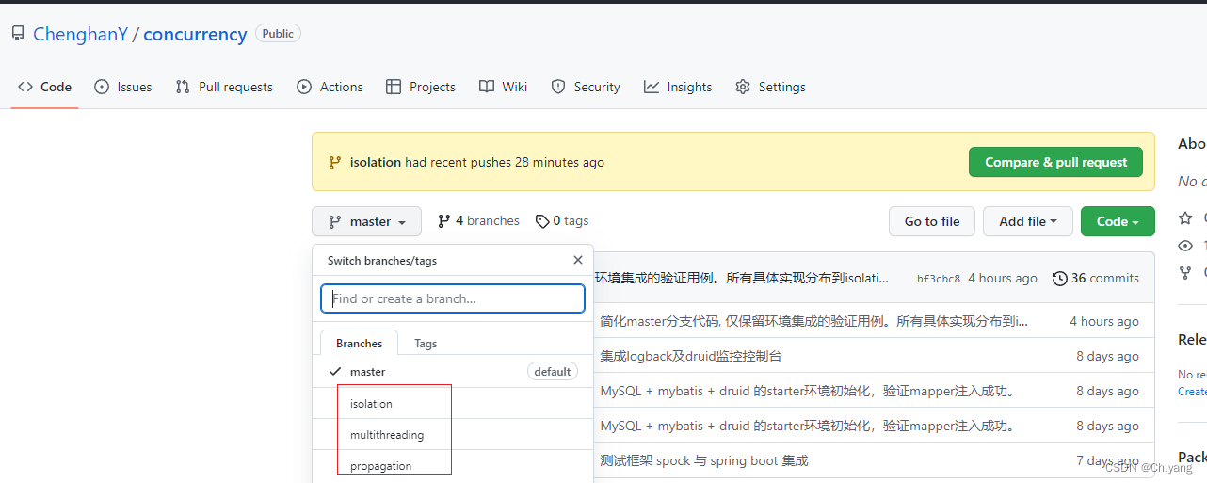
Task: View the Insights tab
Action: 678,87
